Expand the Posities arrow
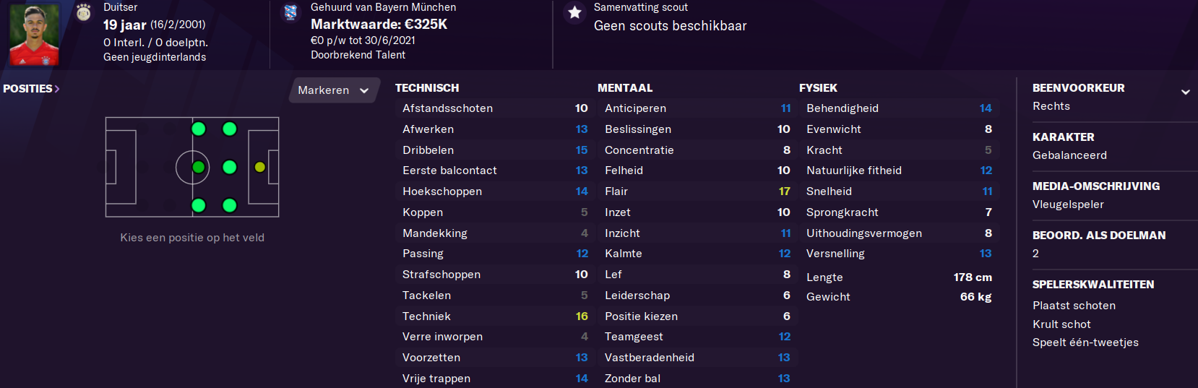1198x388 pixels. [x=57, y=88]
